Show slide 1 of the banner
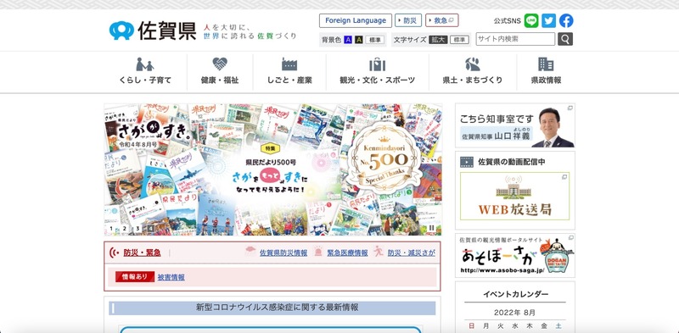This screenshot has width=679, height=333. 111,229
